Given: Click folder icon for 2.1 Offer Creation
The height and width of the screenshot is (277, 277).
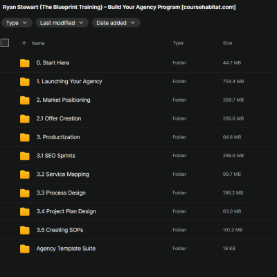Looking at the screenshot, I should click(25, 118).
